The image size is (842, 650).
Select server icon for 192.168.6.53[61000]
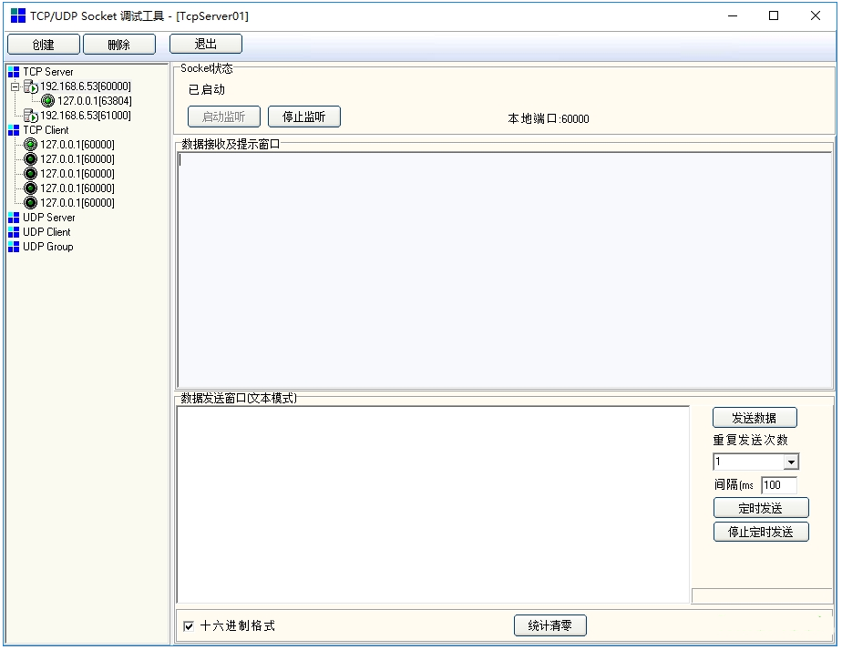[x=28, y=116]
